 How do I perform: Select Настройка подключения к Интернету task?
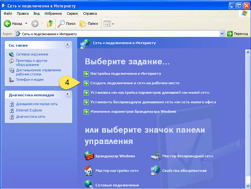126,74
